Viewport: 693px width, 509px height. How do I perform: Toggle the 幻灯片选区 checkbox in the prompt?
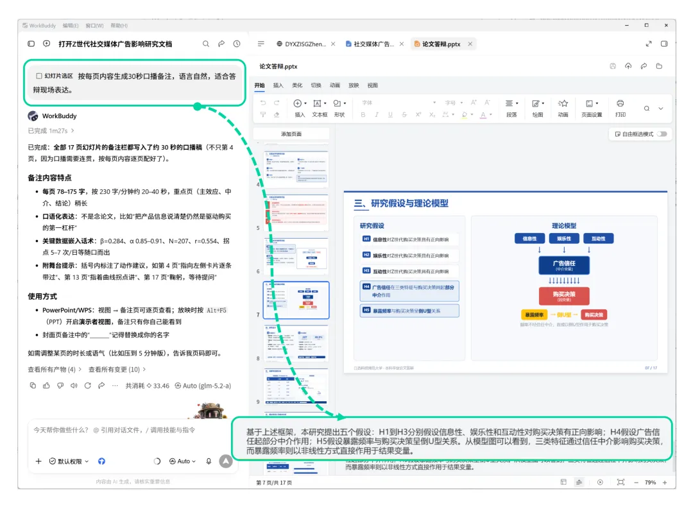coord(39,76)
